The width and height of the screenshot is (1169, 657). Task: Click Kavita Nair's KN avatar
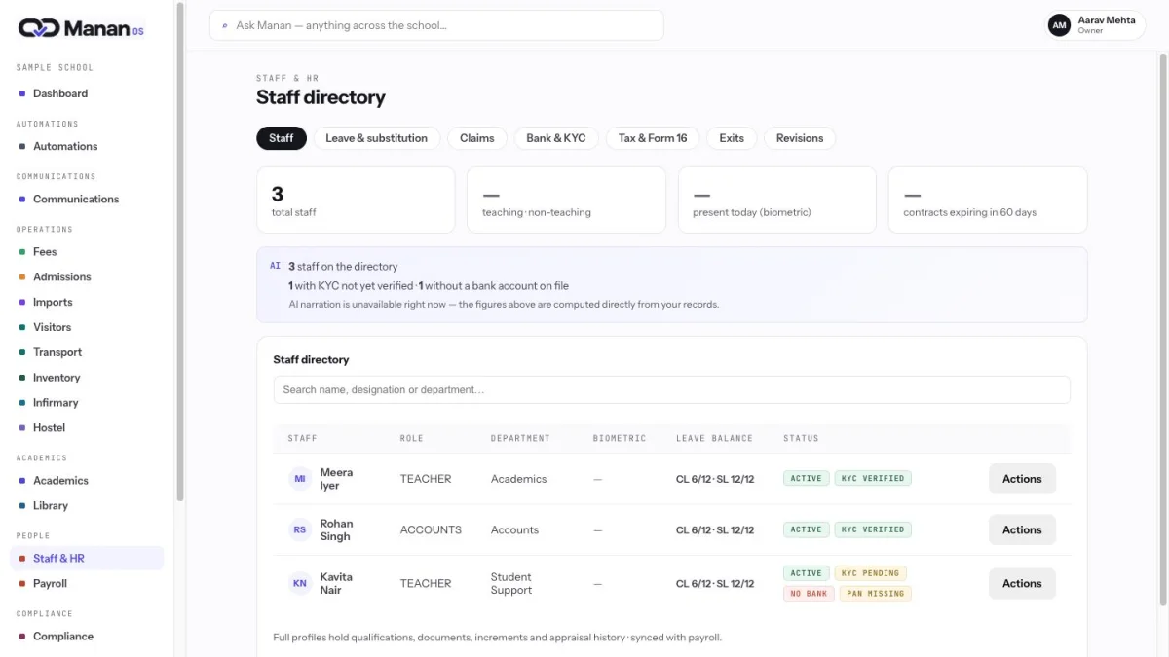coord(300,584)
